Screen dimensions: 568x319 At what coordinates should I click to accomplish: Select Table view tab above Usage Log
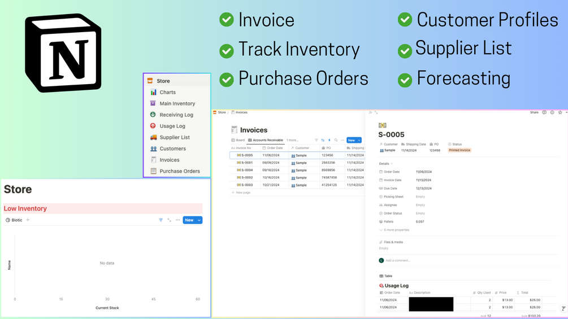(x=386, y=276)
